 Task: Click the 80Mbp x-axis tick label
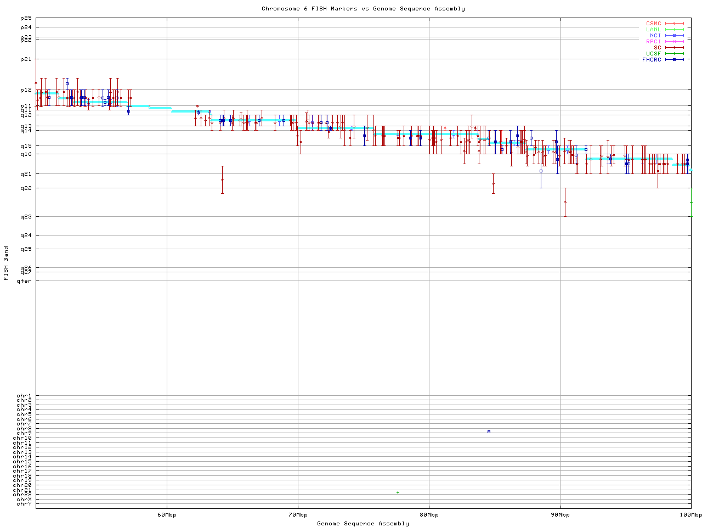[x=429, y=515]
